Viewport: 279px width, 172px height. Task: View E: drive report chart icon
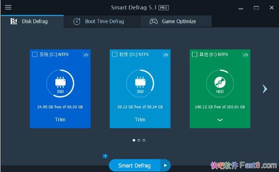pyautogui.click(x=246, y=54)
